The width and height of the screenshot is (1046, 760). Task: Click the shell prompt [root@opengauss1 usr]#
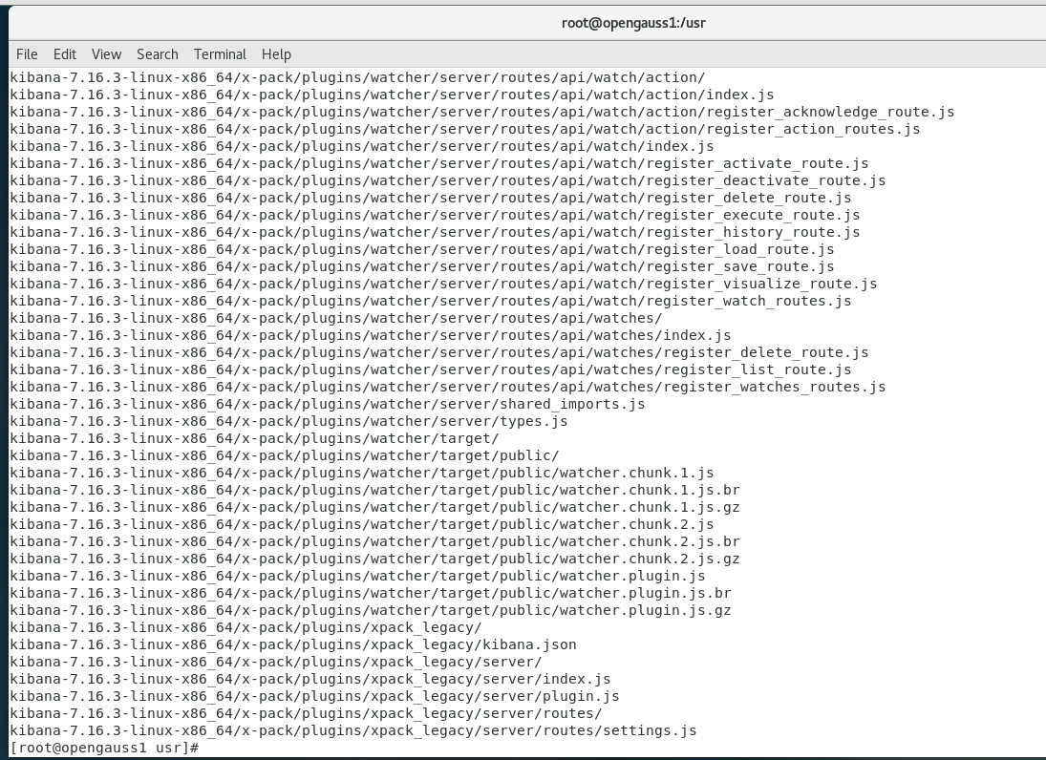point(105,748)
